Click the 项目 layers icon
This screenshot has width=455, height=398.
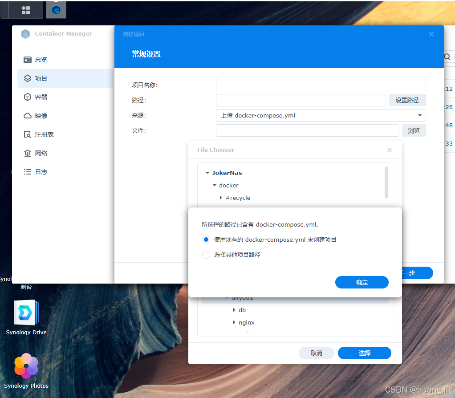pos(28,78)
